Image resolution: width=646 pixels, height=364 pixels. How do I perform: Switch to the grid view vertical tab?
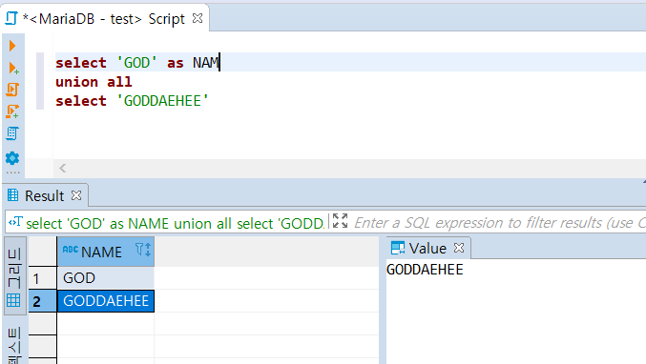coord(14,276)
